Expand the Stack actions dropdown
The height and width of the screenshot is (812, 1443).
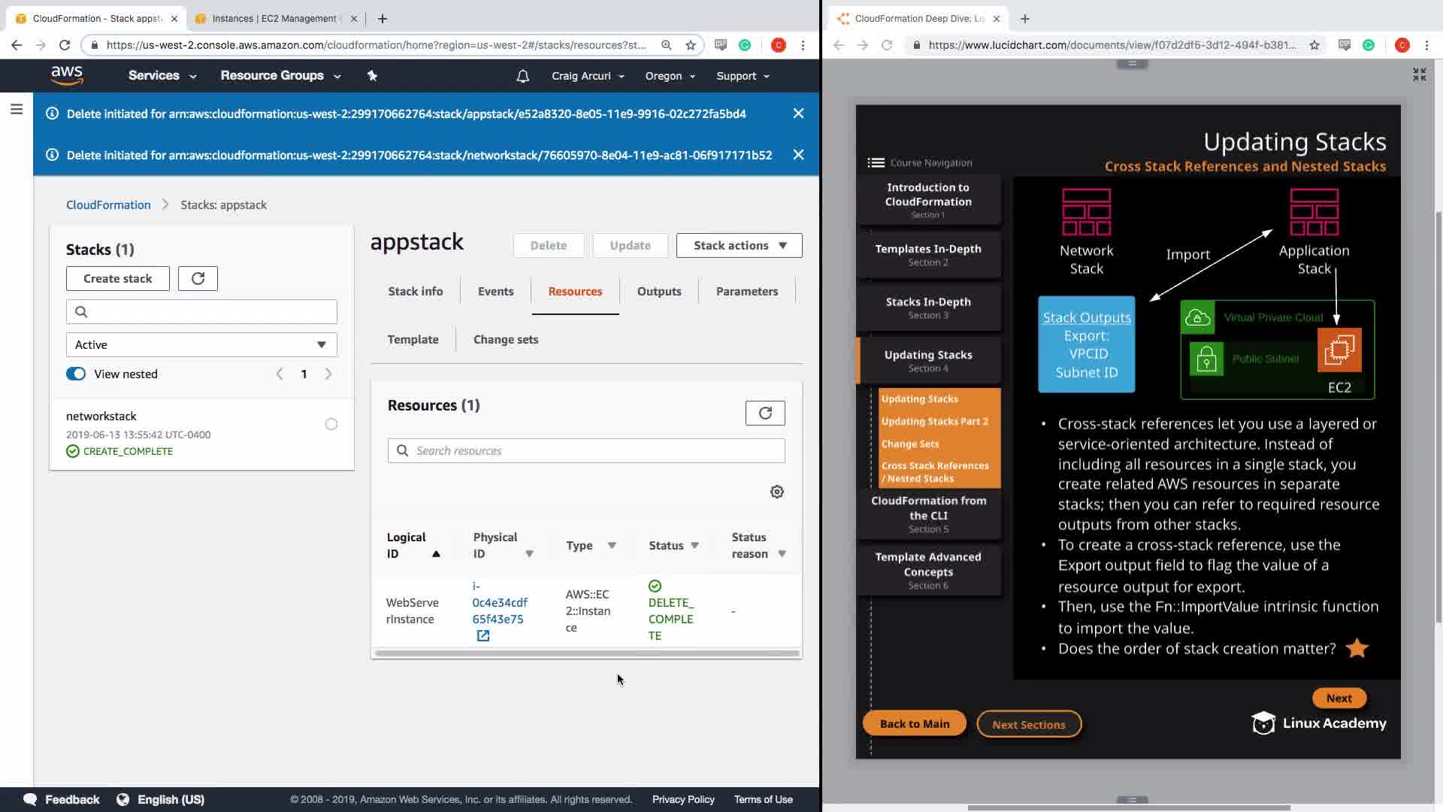(x=739, y=245)
